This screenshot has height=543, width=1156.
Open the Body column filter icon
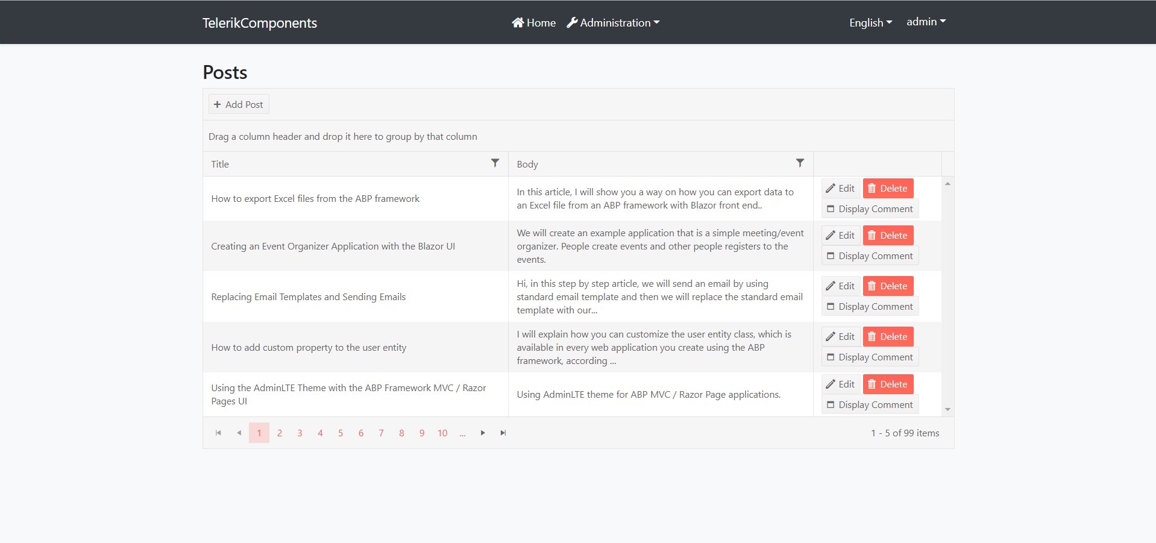800,163
